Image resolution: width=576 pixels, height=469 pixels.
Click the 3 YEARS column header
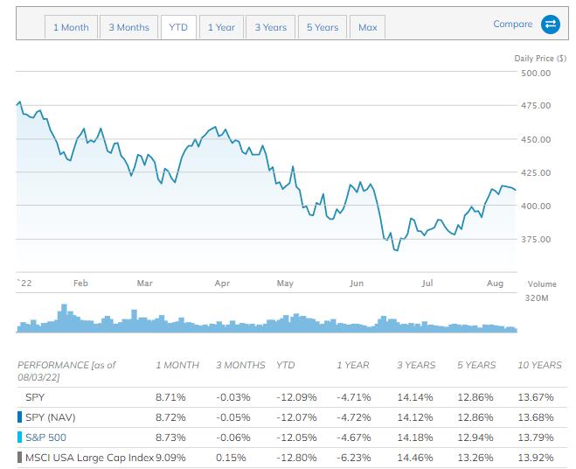(416, 365)
